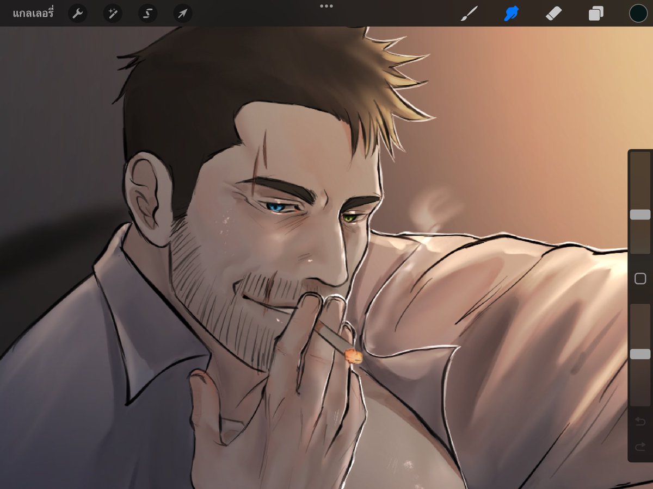
Task: Click the brush size slider handle
Action: pos(640,215)
